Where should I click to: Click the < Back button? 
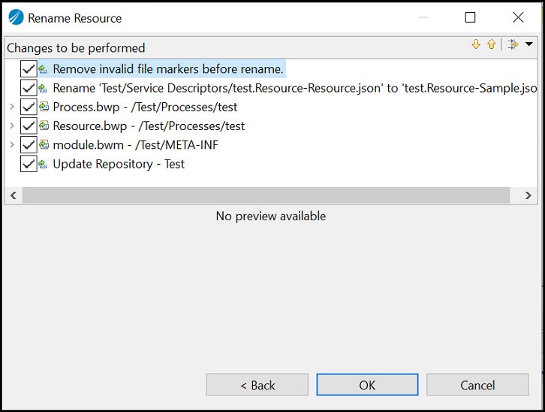pyautogui.click(x=257, y=385)
